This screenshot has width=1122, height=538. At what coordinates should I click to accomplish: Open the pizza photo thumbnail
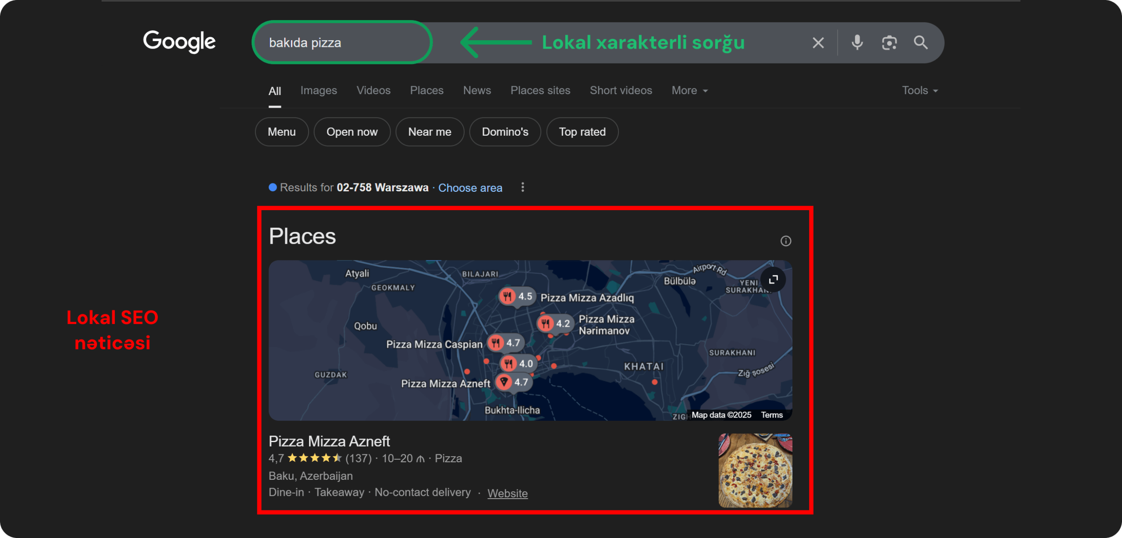pyautogui.click(x=755, y=471)
